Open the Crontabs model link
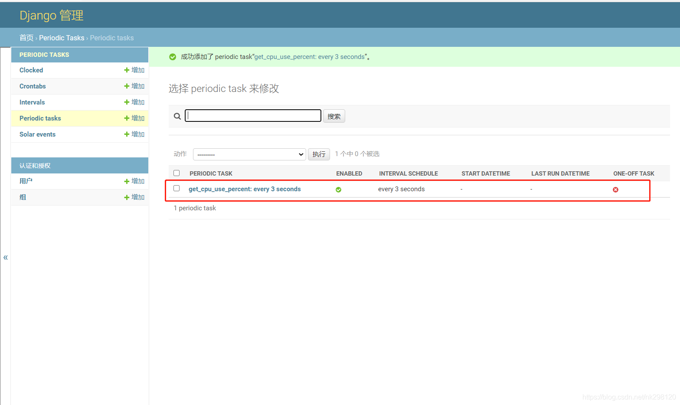680x405 pixels. pos(33,86)
